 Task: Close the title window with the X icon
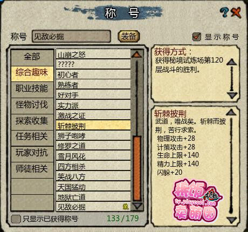click(236, 12)
